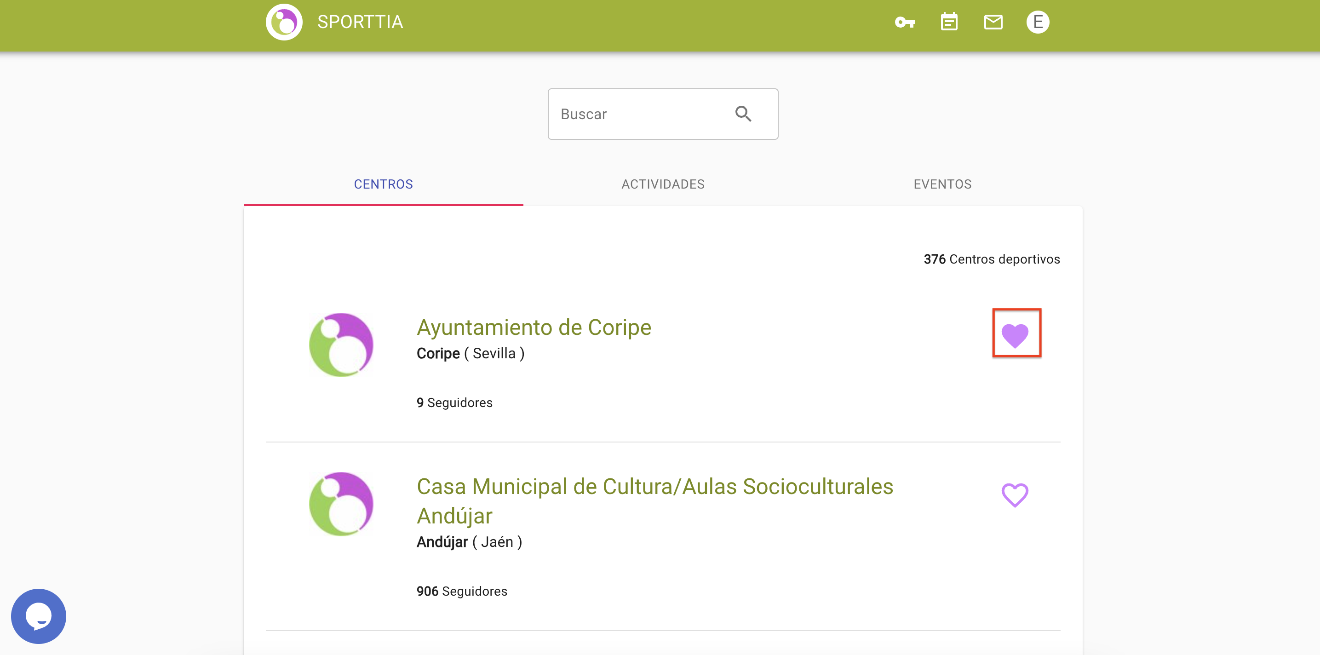The image size is (1320, 655).
Task: Click the 906 Seguidores text
Action: tap(462, 591)
